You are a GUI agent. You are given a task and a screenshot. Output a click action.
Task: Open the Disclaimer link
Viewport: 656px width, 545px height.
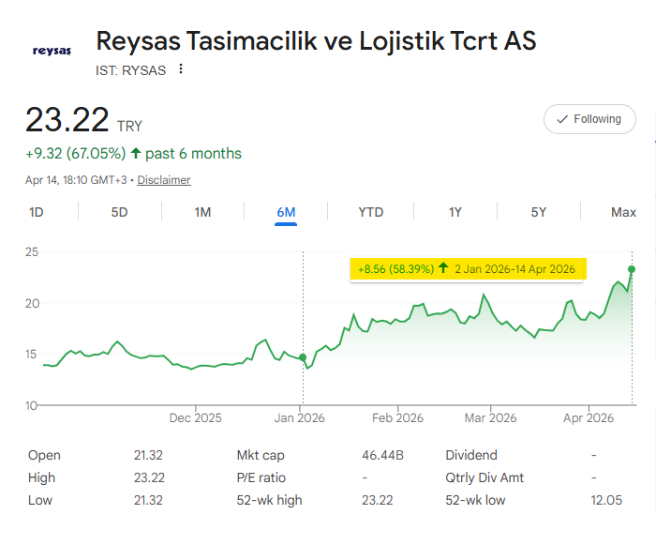coord(164,180)
